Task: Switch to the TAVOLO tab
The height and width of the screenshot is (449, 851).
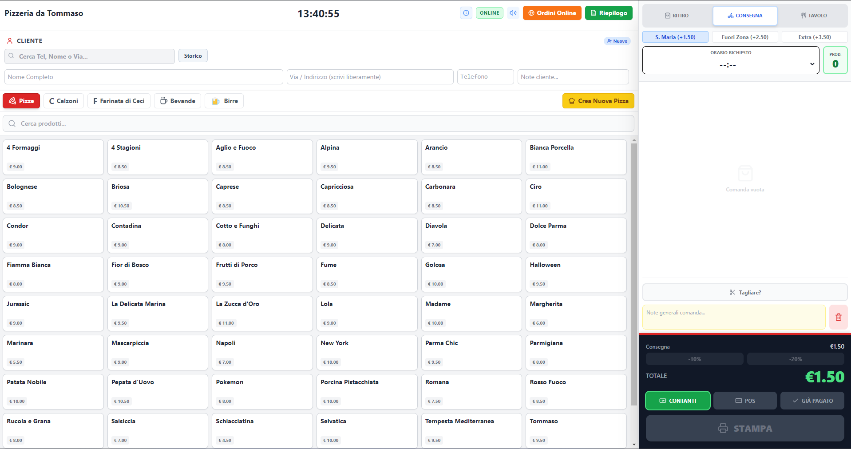Action: click(814, 16)
